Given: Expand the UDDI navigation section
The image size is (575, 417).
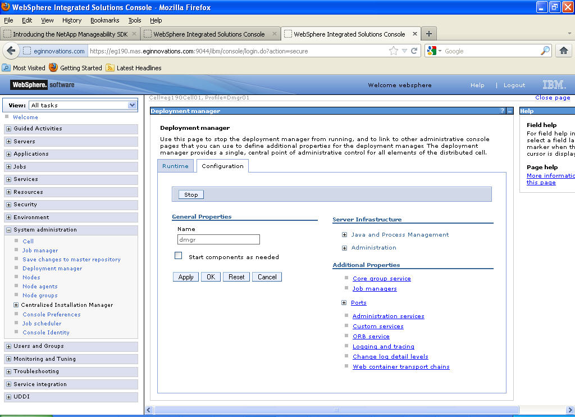Looking at the screenshot, I should (9, 397).
